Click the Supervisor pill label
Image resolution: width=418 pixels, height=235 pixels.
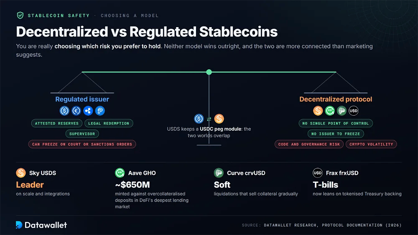coord(82,134)
